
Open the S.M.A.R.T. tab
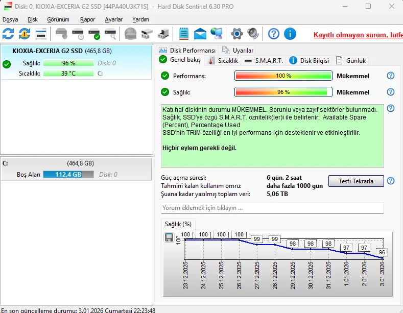(x=264, y=61)
